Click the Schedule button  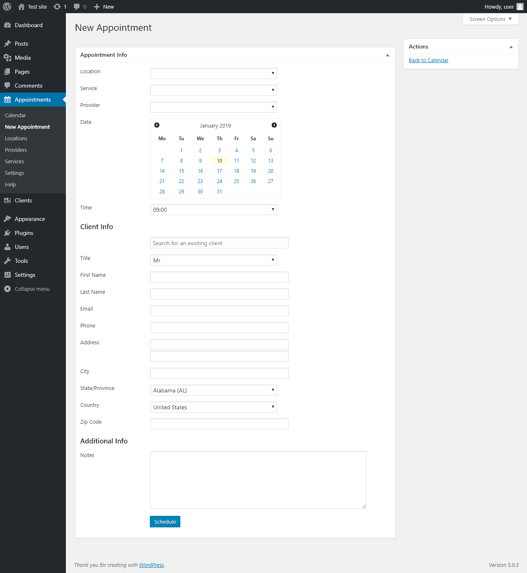pos(165,522)
